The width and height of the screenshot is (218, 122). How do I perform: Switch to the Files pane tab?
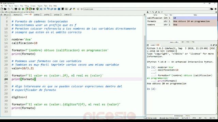coord(193,42)
